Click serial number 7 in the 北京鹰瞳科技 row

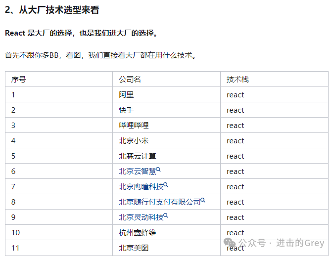[x=13, y=187]
